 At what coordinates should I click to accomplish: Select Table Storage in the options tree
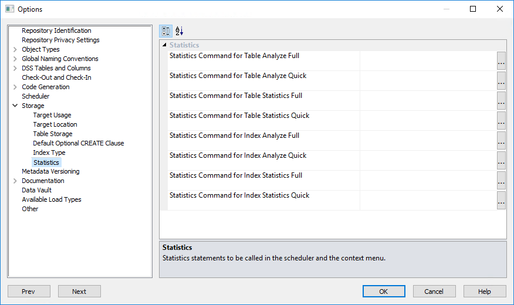point(53,134)
